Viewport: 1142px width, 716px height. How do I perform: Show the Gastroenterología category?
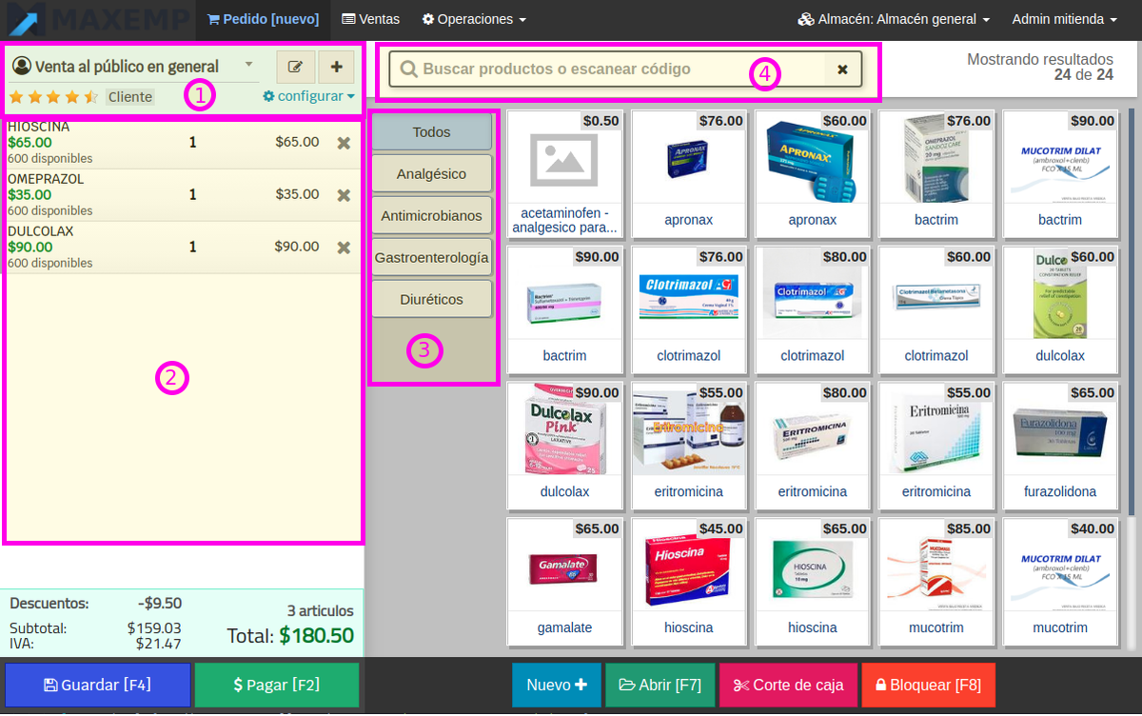[431, 257]
